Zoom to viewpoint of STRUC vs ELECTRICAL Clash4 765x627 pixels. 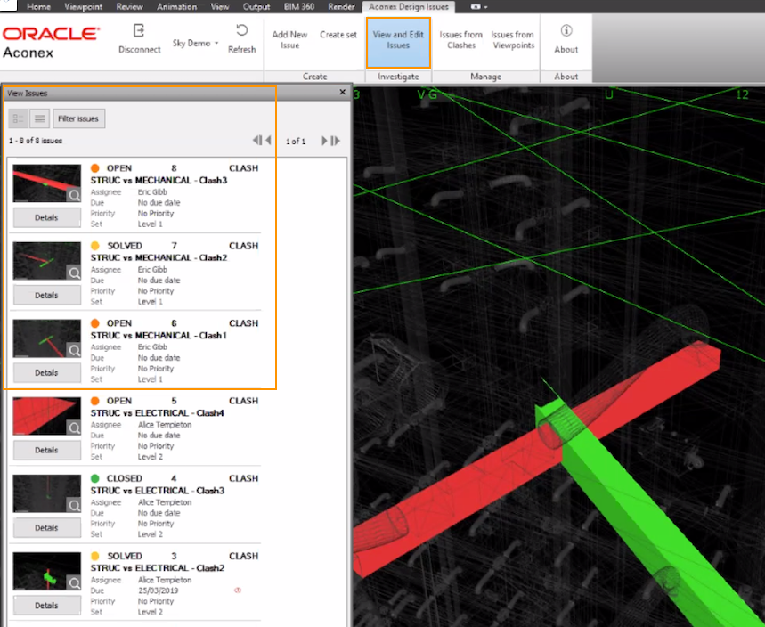(74, 427)
